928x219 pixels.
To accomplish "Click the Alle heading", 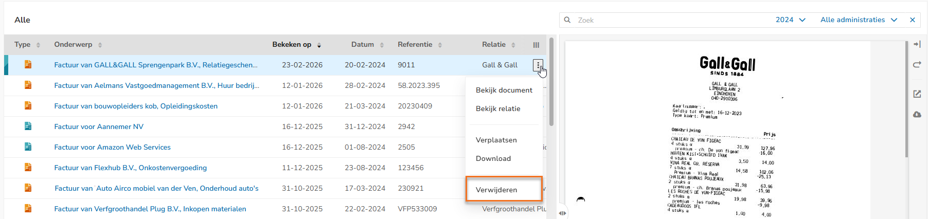I will (x=22, y=20).
